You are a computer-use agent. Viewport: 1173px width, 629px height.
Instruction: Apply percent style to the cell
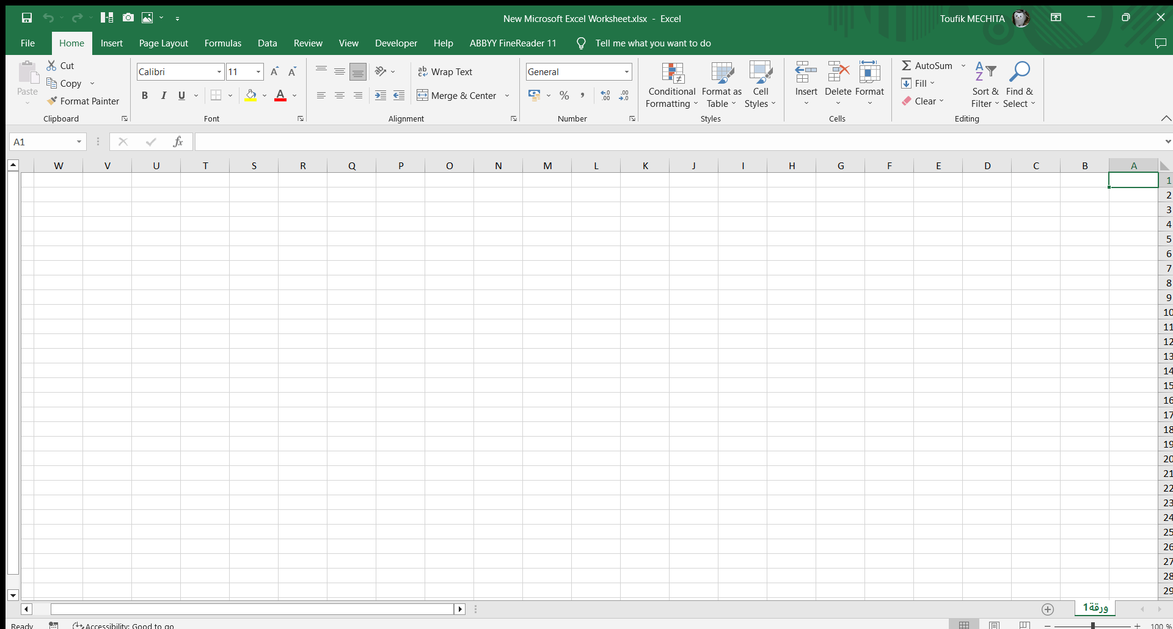565,95
